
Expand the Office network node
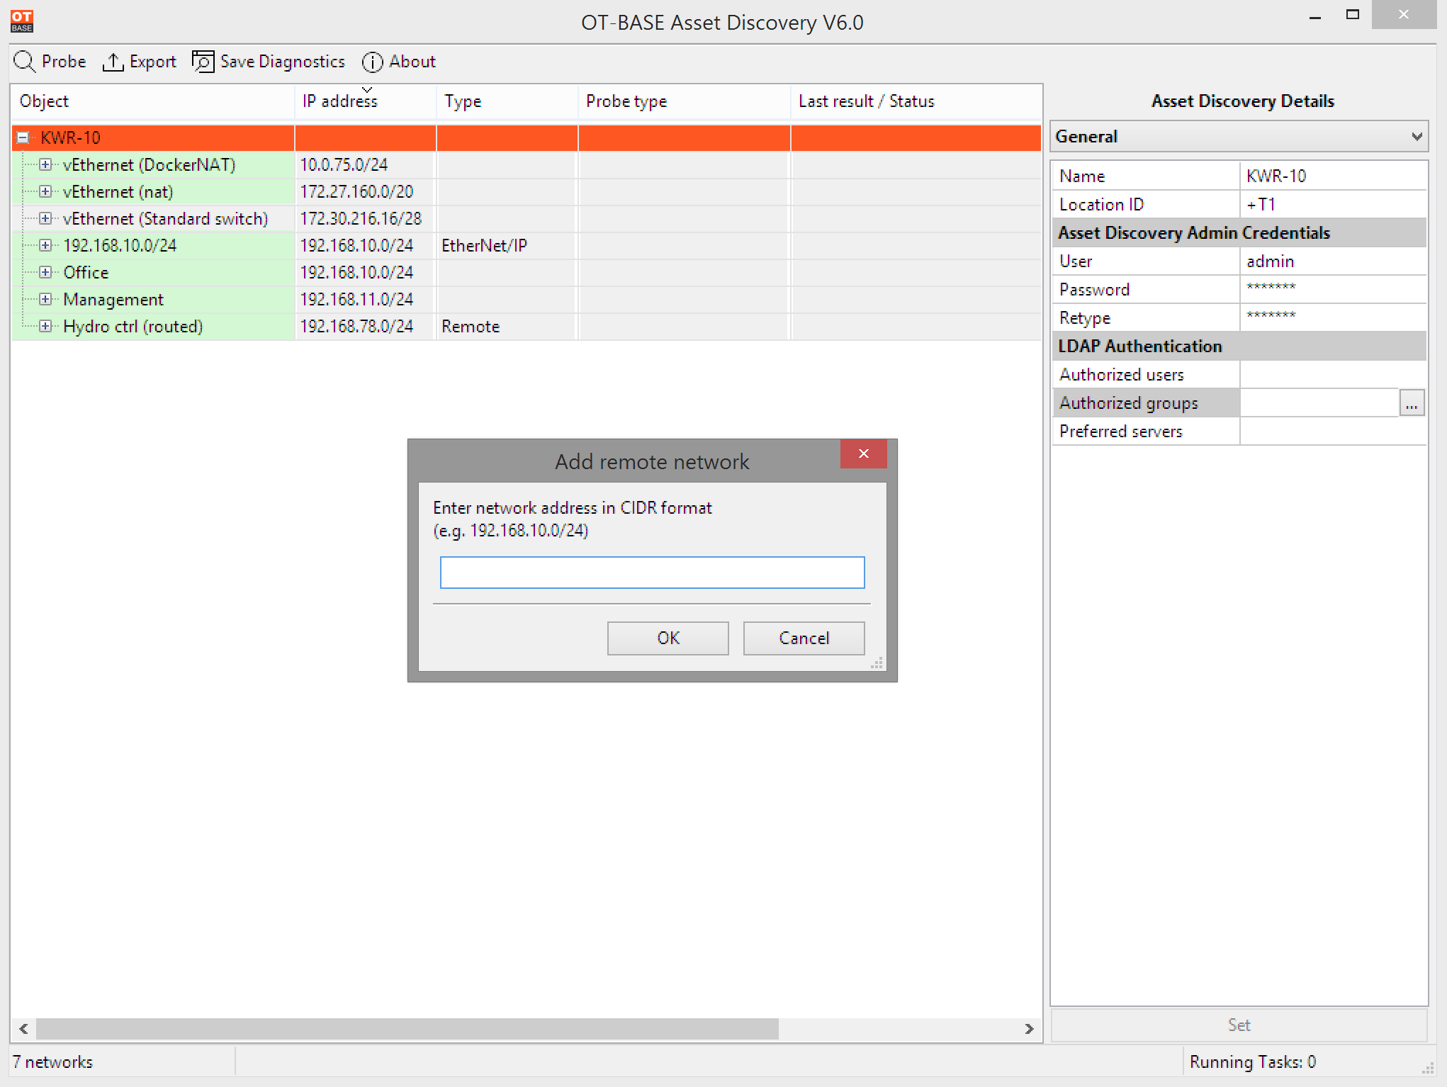pos(45,272)
